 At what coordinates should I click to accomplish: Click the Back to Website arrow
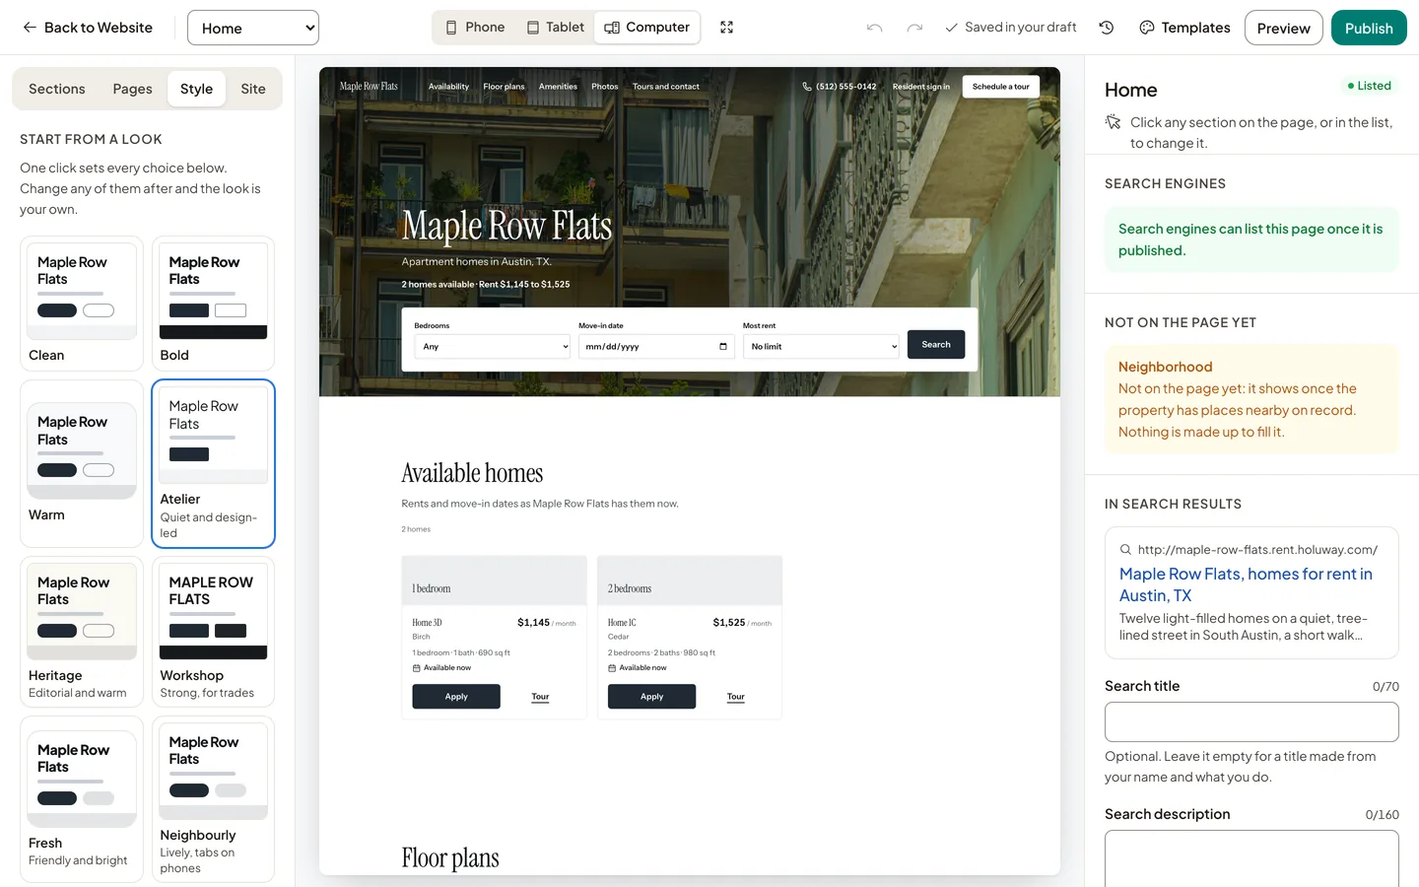[x=30, y=28]
